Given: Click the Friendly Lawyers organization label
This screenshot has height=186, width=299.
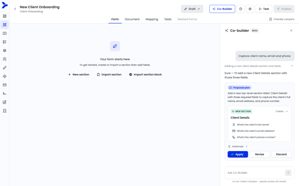Looking at the screenshot, I should pos(282,19).
